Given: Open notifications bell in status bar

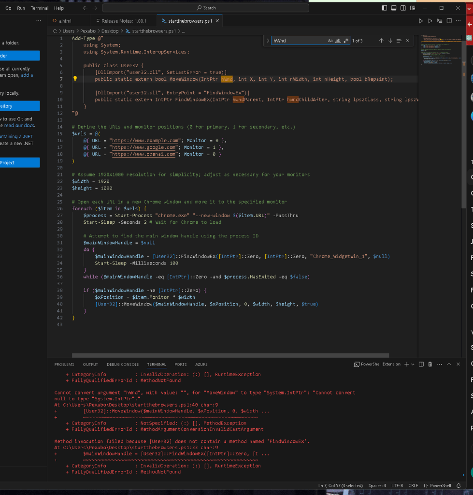Looking at the screenshot, I should click(x=459, y=485).
